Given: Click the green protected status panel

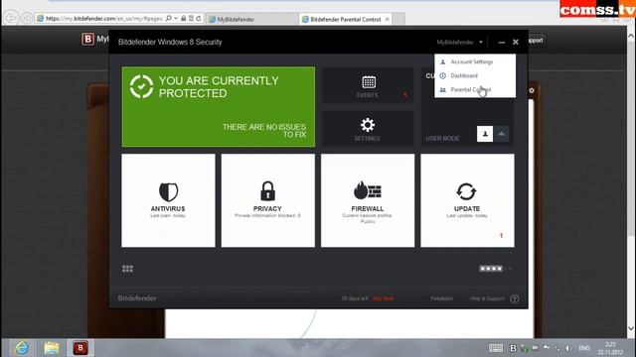Looking at the screenshot, I should [219, 107].
